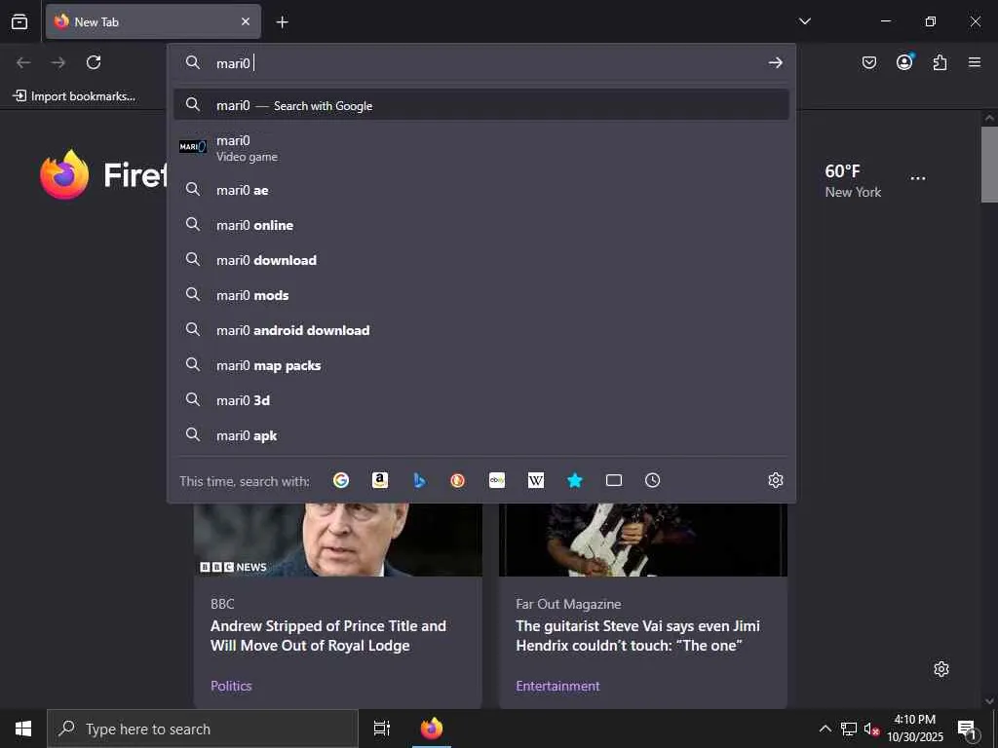Image resolution: width=998 pixels, height=748 pixels.
Task: Close the New Tab tab
Action: pyautogui.click(x=245, y=21)
